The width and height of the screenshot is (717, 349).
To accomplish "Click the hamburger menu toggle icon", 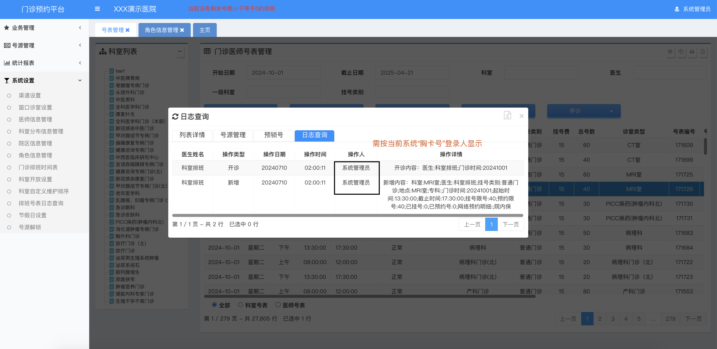I will pyautogui.click(x=97, y=9).
